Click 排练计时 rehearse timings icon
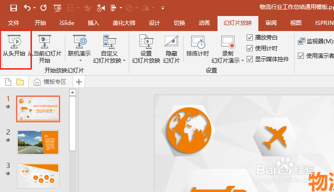The height and width of the screenshot is (192, 334). 198,42
